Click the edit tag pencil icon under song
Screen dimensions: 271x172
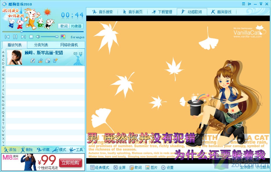(33, 60)
